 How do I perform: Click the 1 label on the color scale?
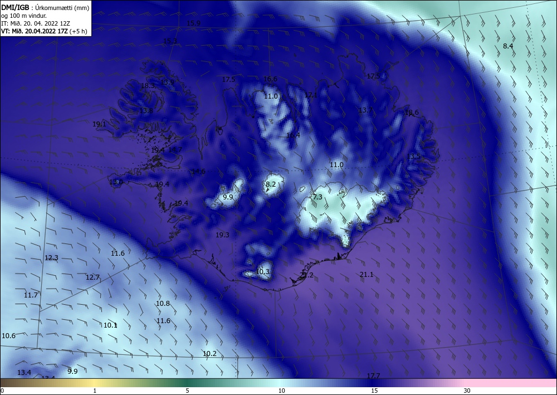pos(95,391)
